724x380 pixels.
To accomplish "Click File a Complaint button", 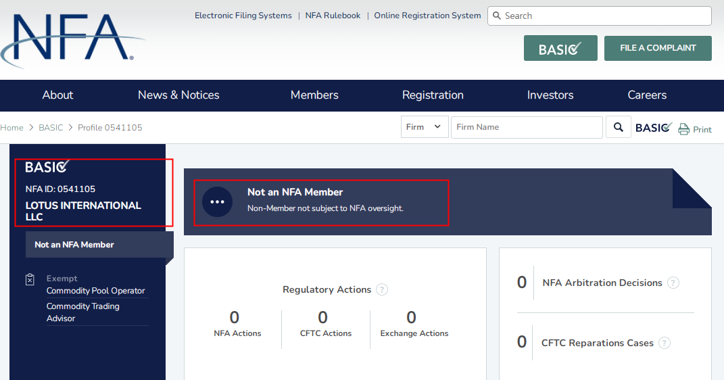I will [658, 48].
